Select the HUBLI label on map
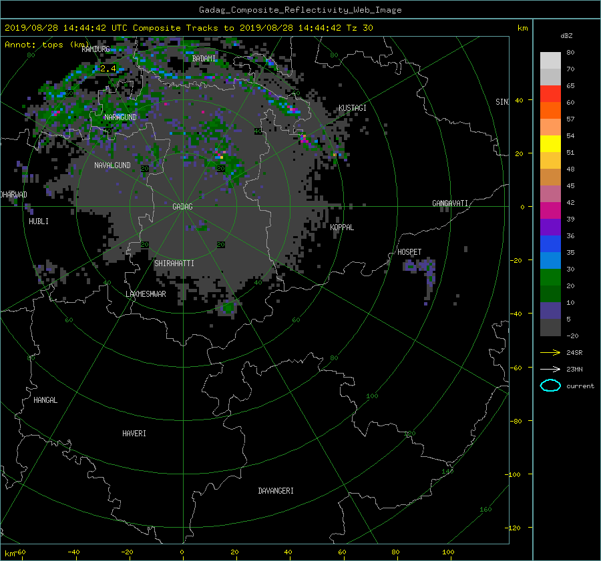 [39, 221]
